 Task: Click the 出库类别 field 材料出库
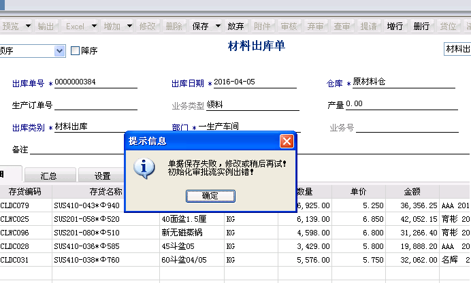[x=90, y=127]
